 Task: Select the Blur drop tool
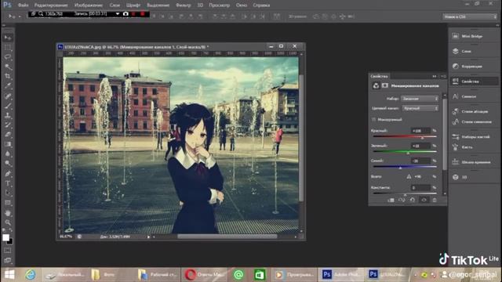[x=8, y=154]
